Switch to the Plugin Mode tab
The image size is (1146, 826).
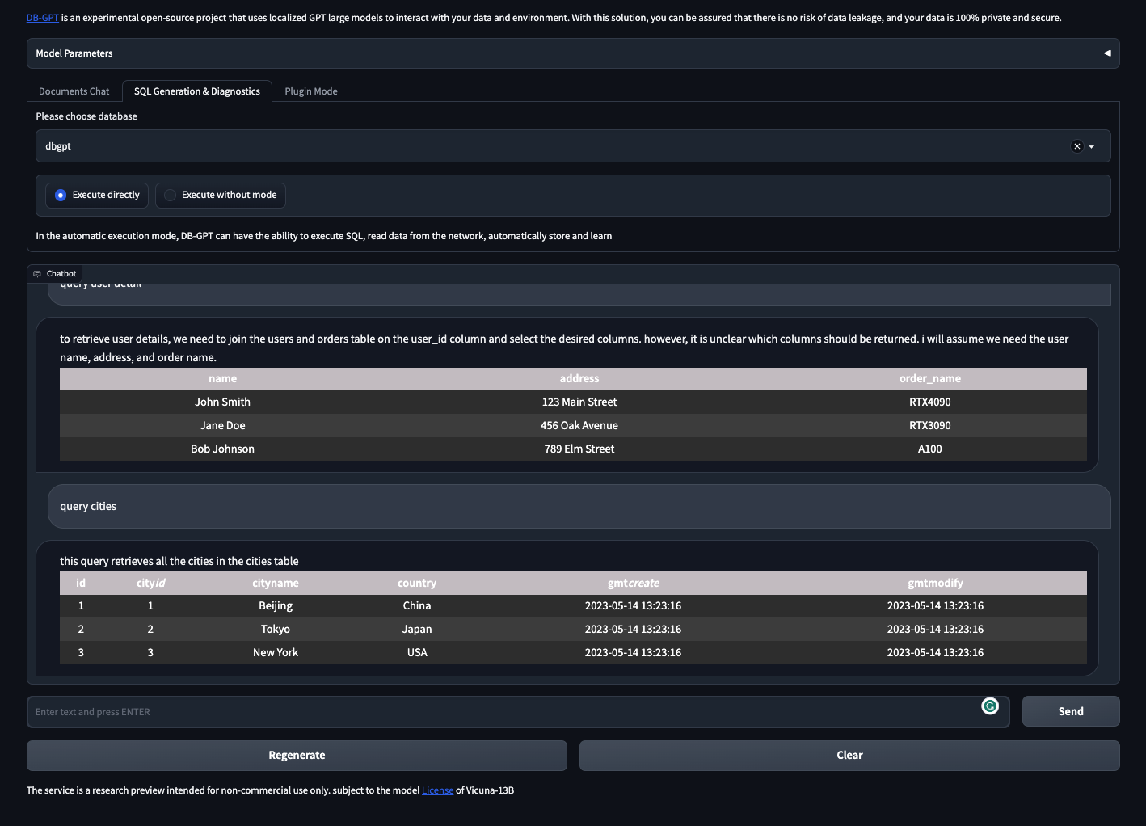310,91
